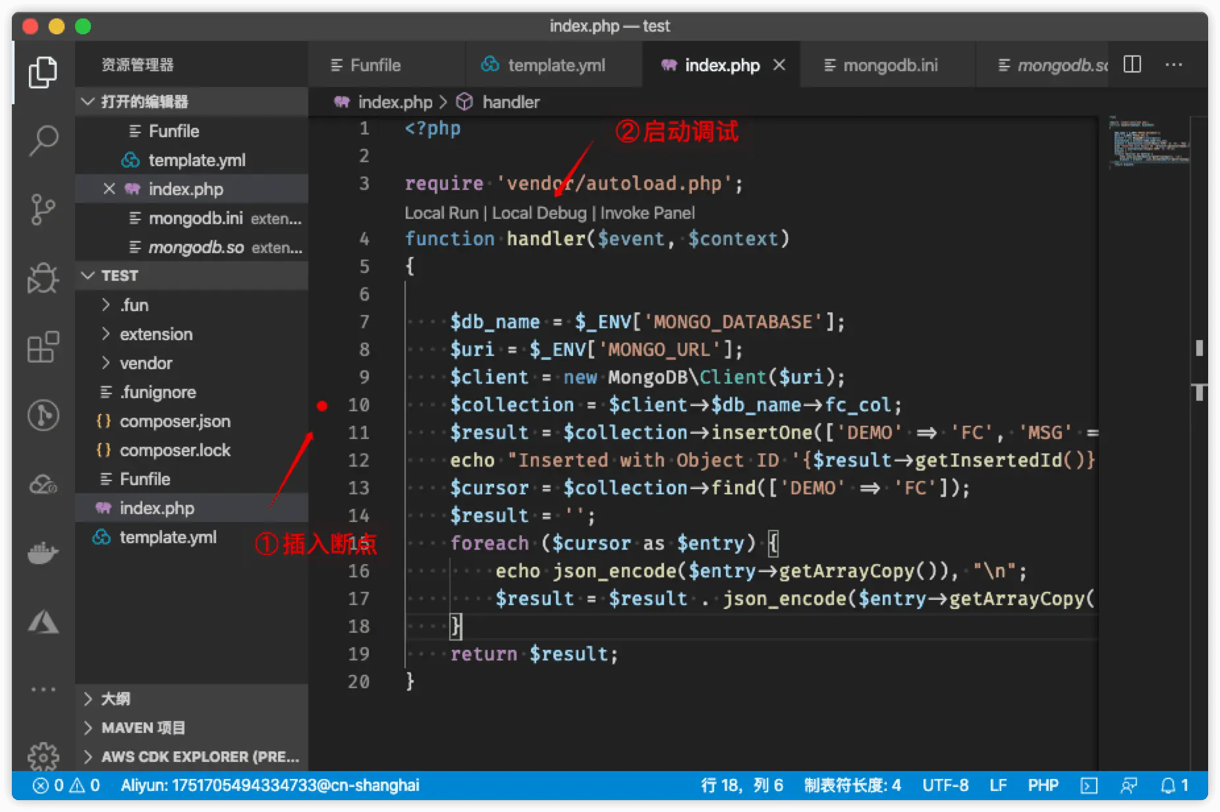The width and height of the screenshot is (1220, 812).
Task: Click errors and warnings count in status bar
Action: point(66,785)
